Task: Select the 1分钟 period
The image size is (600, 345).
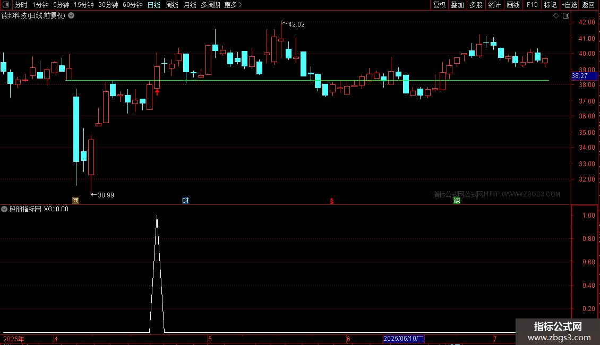Action: point(40,5)
